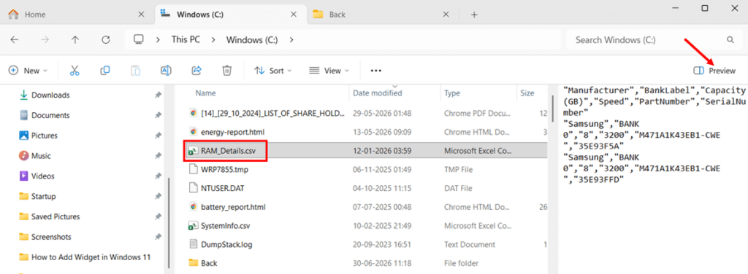This screenshot has width=748, height=274.
Task: Toggle the Preview pane button
Action: (x=714, y=71)
